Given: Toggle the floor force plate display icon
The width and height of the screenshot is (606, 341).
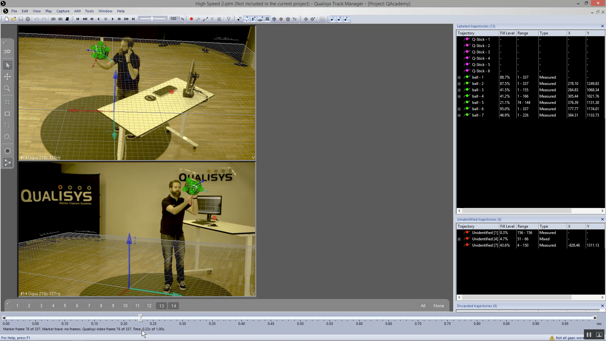Looking at the screenshot, I should [x=260, y=19].
